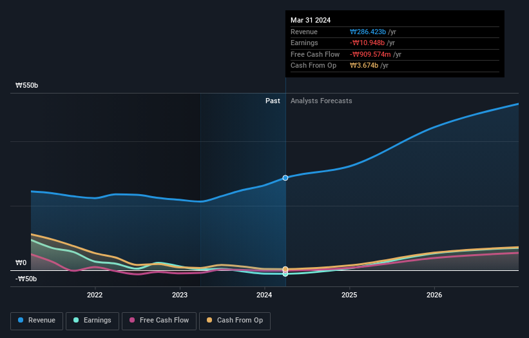Screen dimensions: 529x338
Task: Click the -₩50b y-axis label
Action: click(26, 279)
